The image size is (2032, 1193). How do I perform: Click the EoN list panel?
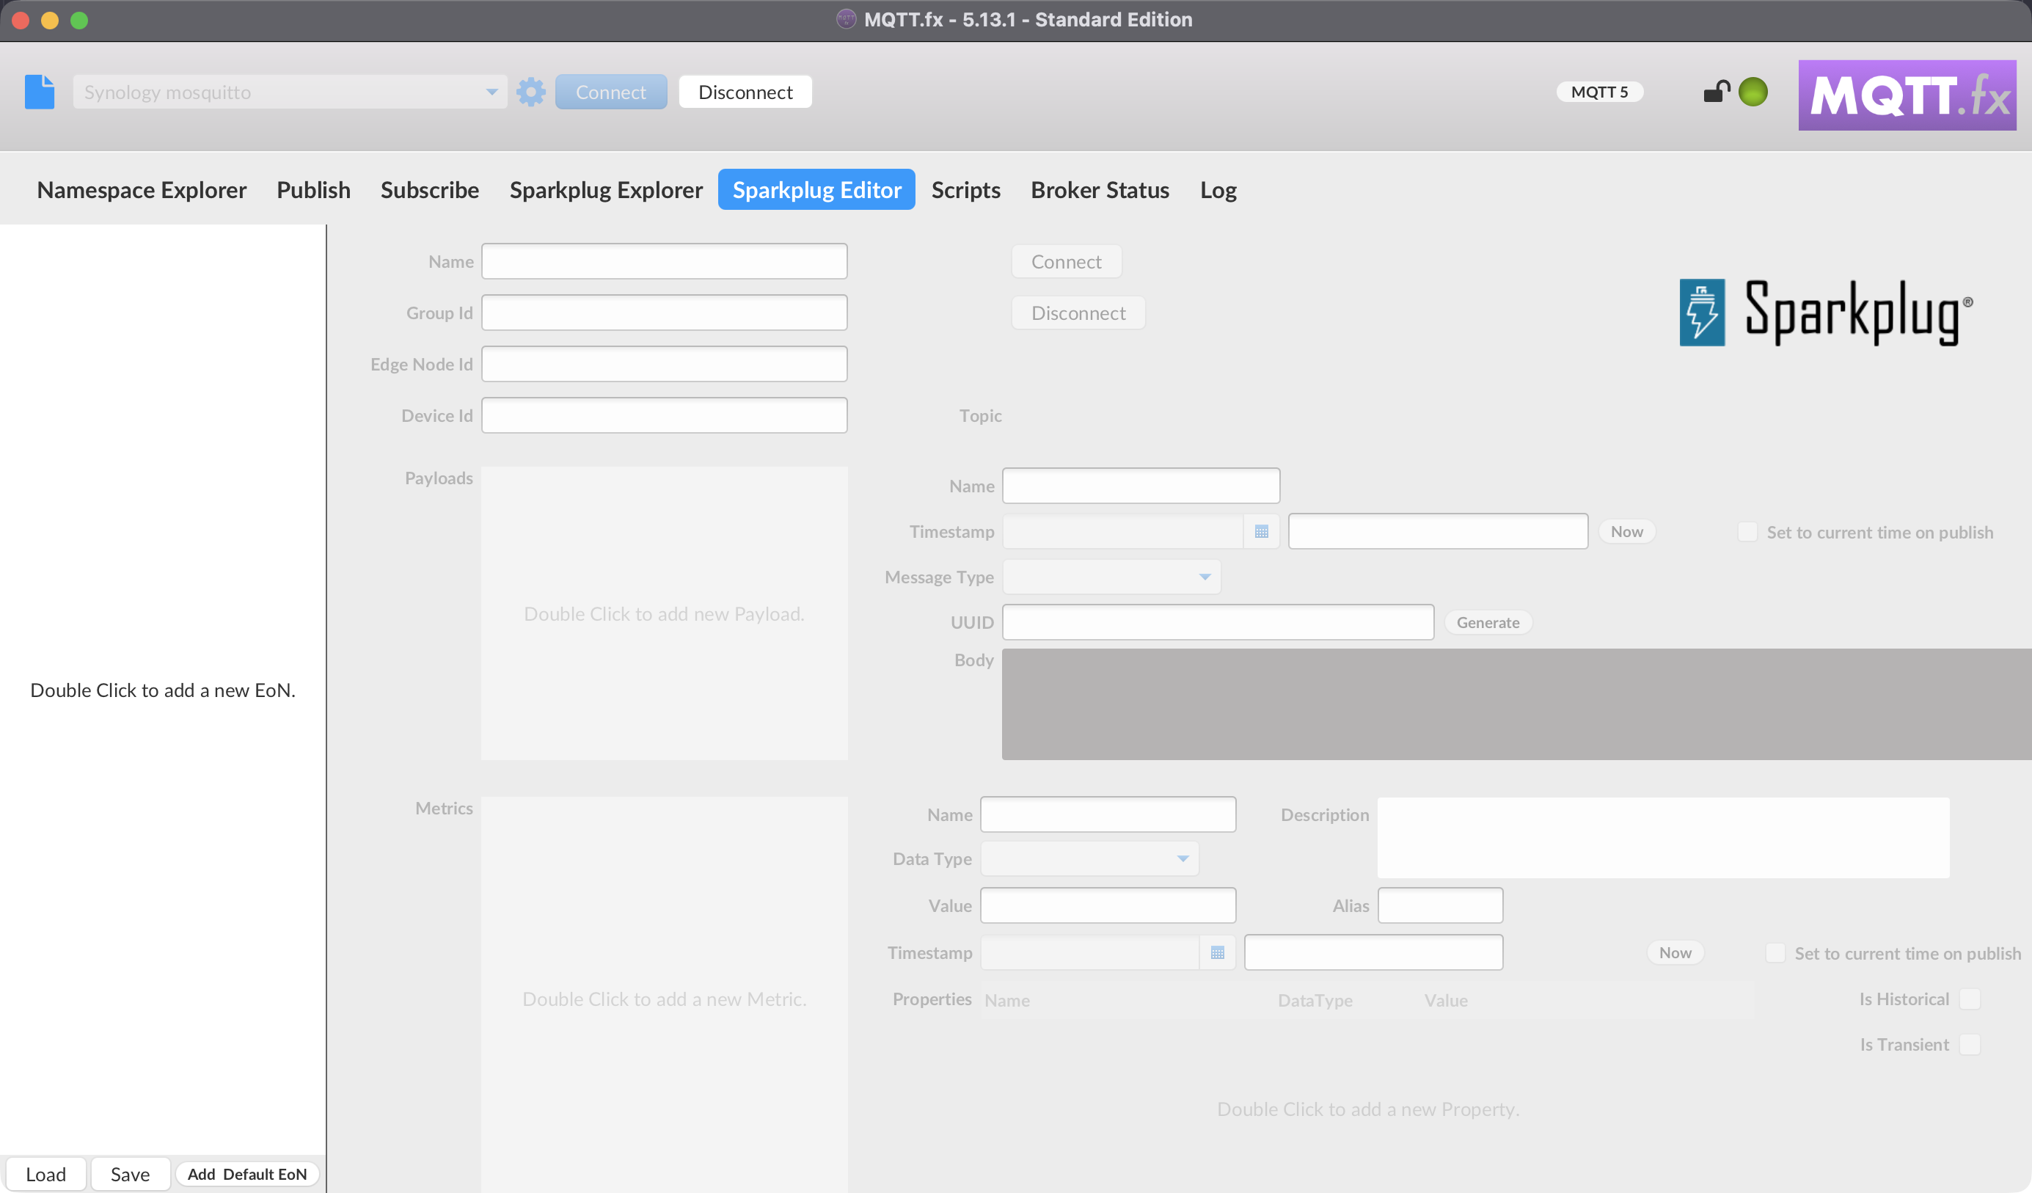pos(163,690)
